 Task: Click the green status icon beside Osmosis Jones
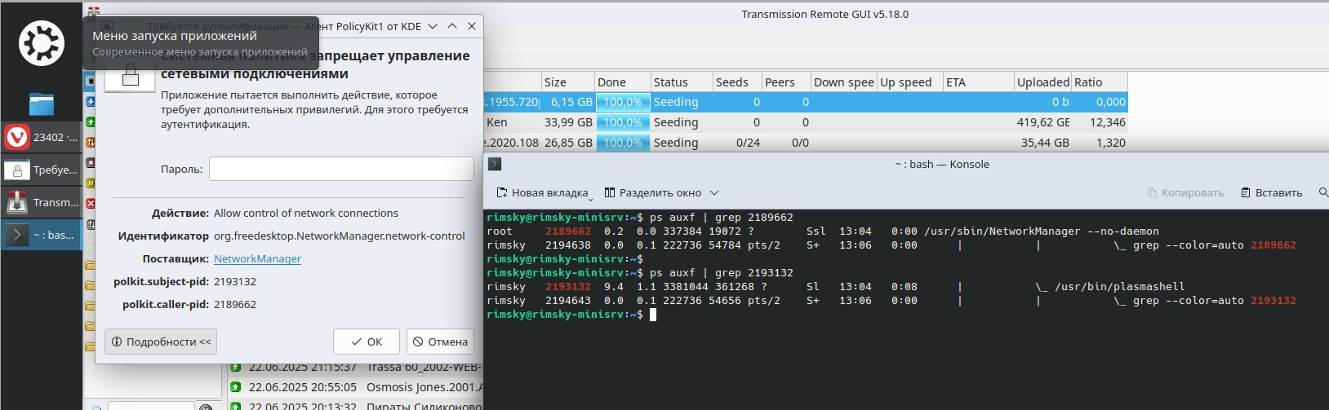click(235, 387)
